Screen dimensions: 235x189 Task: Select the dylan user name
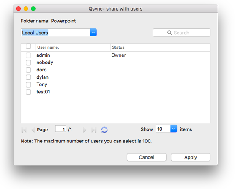[42, 77]
